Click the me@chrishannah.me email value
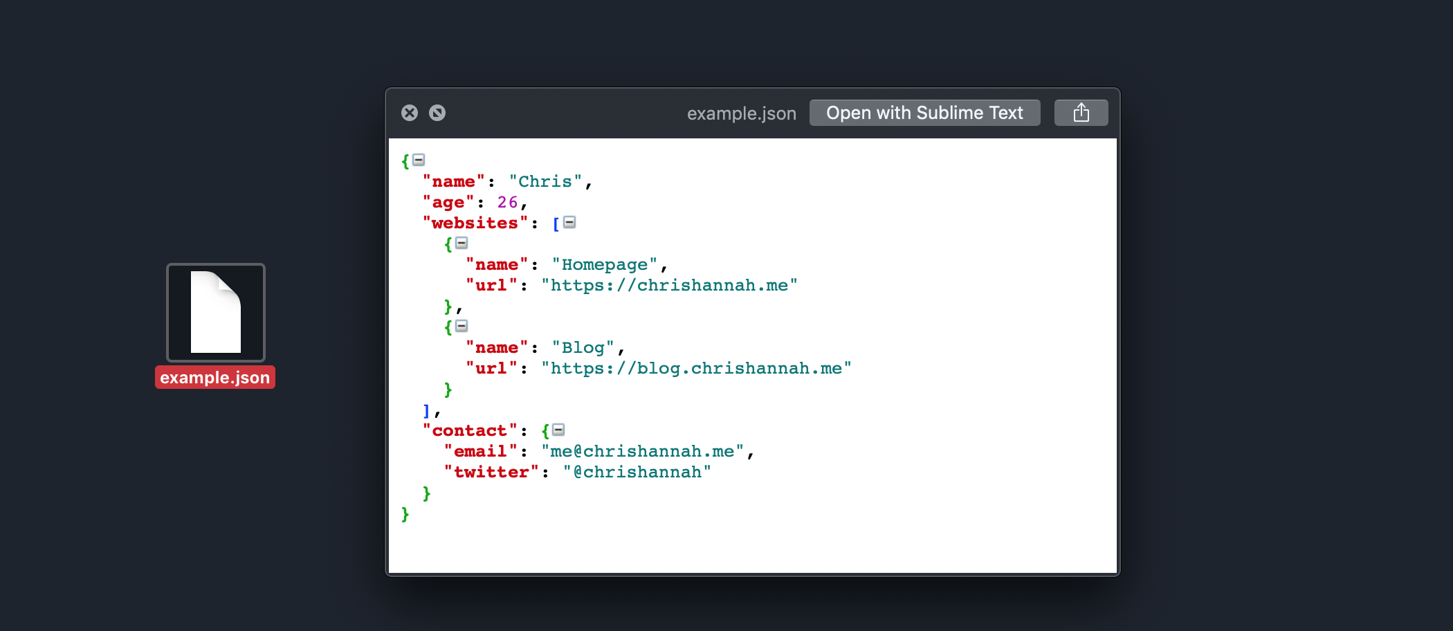The image size is (1453, 631). coord(642,451)
